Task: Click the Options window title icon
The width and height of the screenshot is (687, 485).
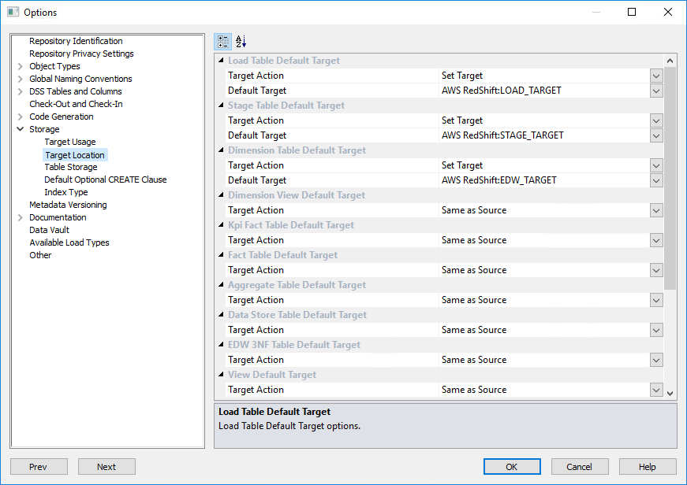Action: (x=13, y=12)
